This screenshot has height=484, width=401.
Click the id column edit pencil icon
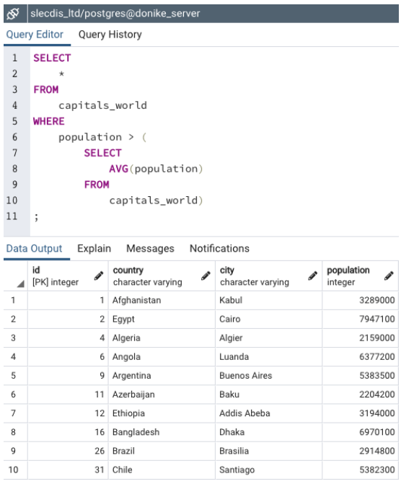[x=99, y=276]
